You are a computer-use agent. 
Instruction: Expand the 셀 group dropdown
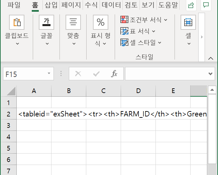(189, 44)
